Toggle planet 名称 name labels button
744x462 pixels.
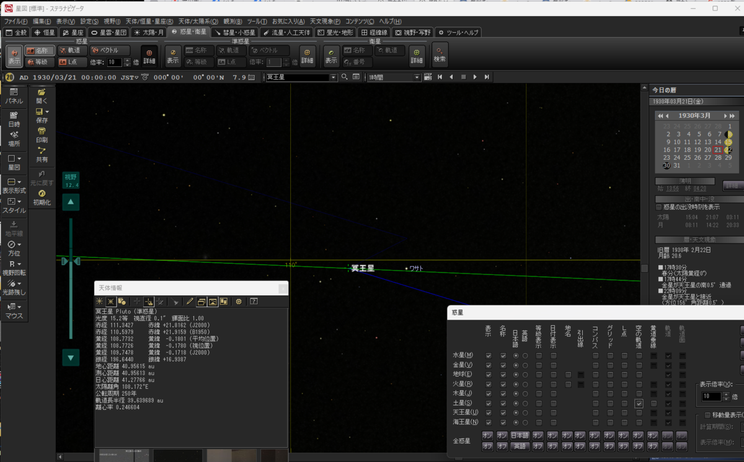[40, 50]
